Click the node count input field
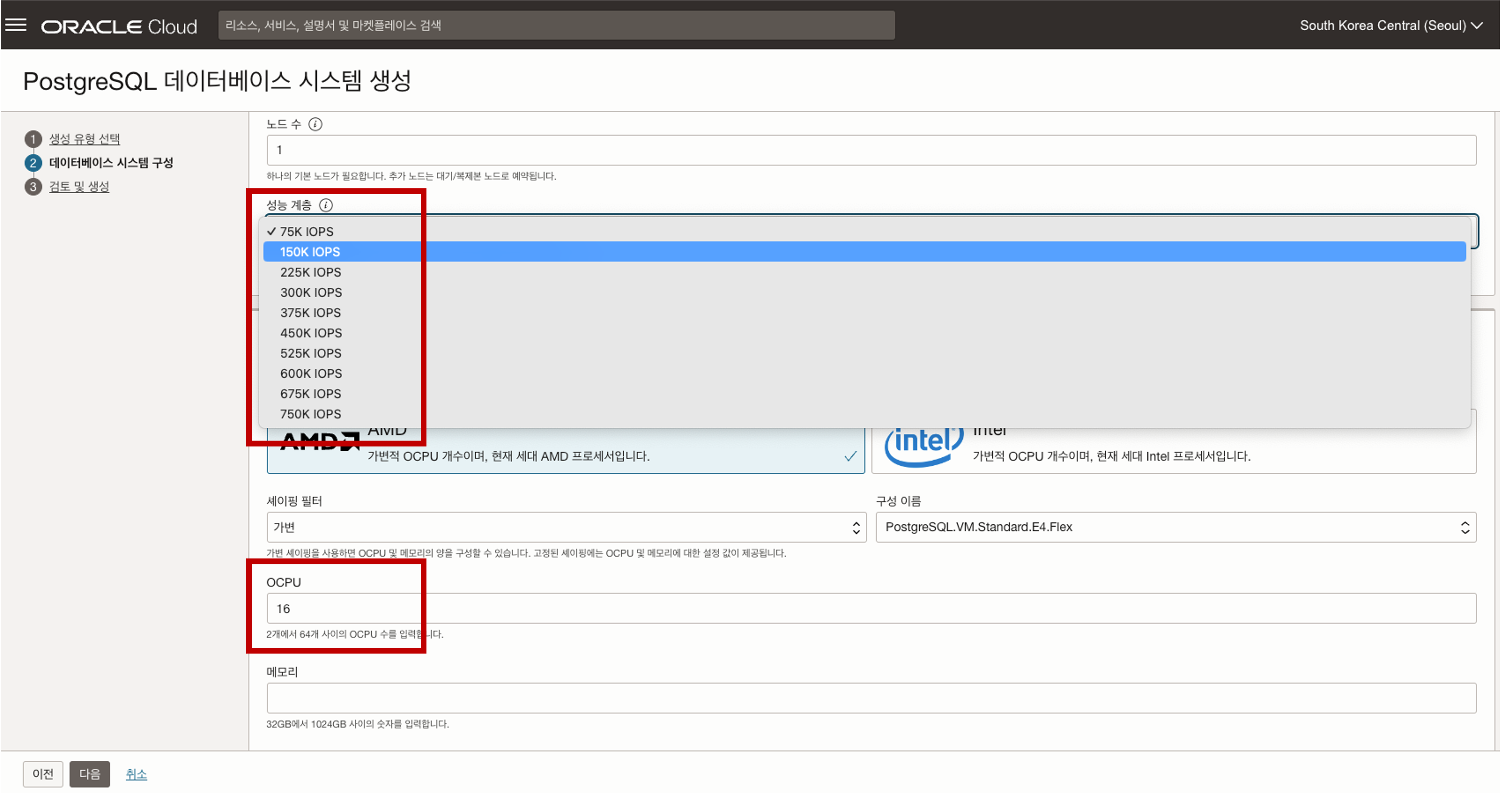The width and height of the screenshot is (1501, 794). 871,150
